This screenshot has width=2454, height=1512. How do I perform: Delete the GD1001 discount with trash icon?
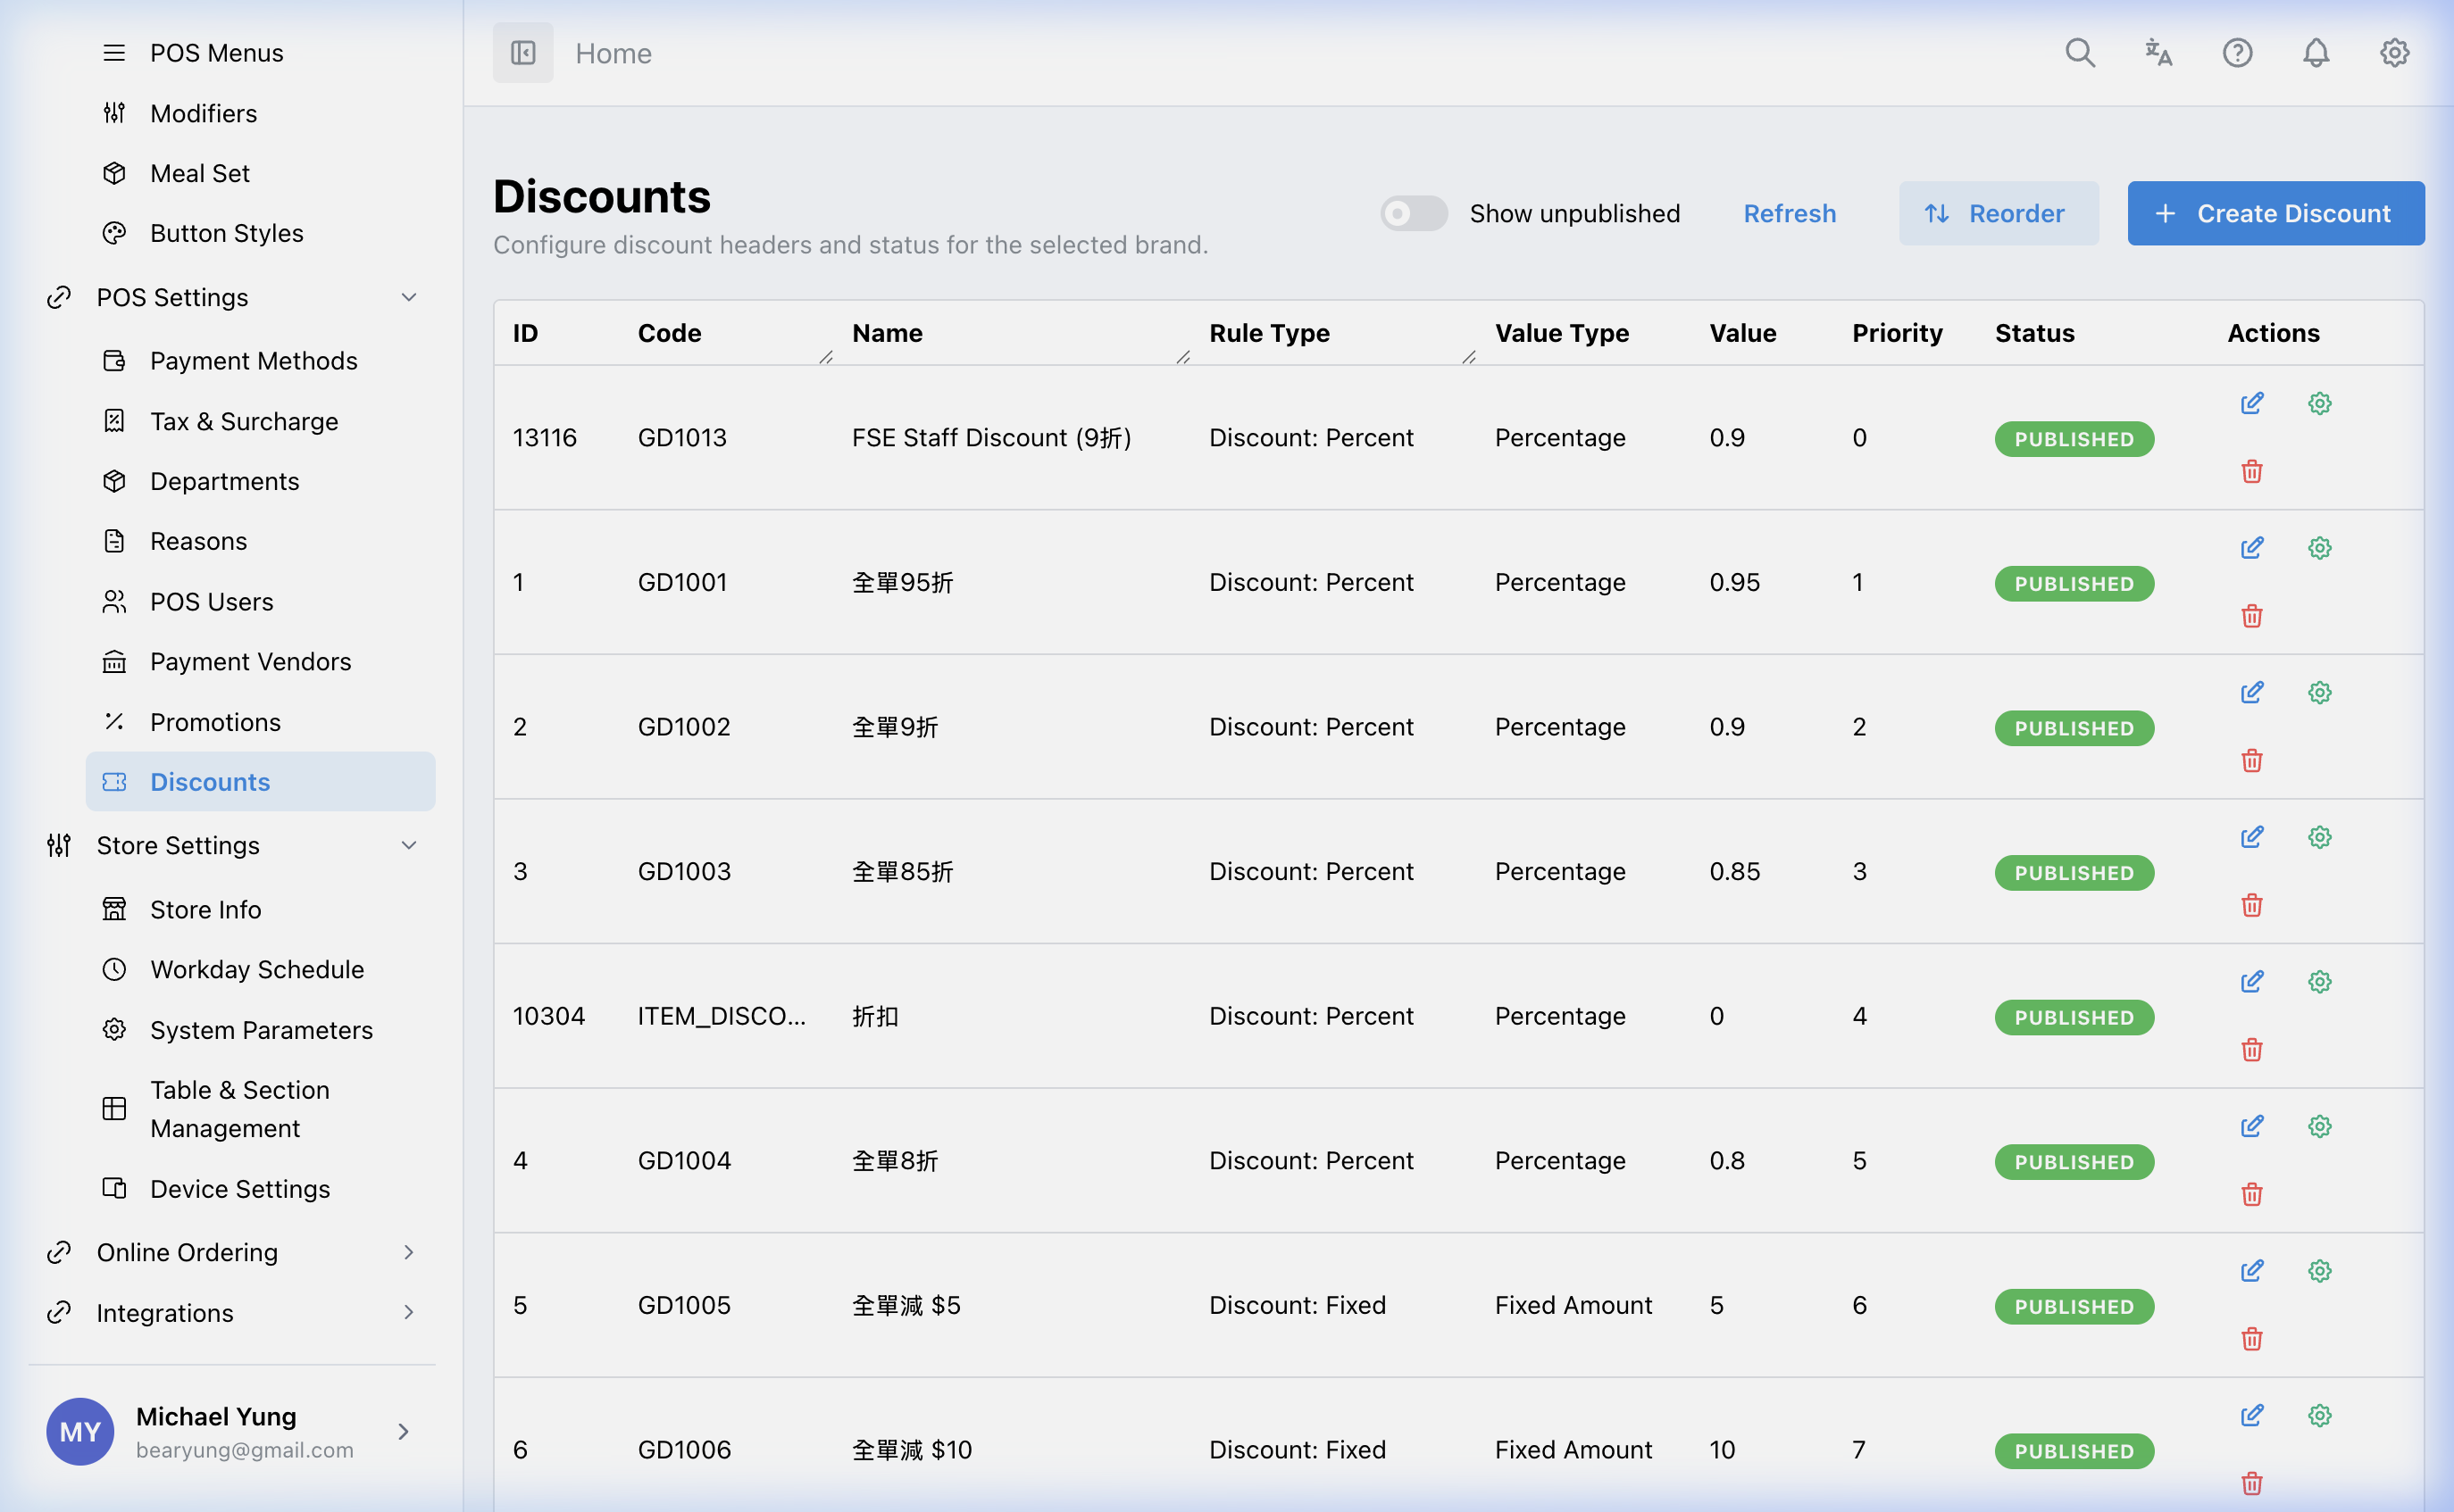(2251, 616)
